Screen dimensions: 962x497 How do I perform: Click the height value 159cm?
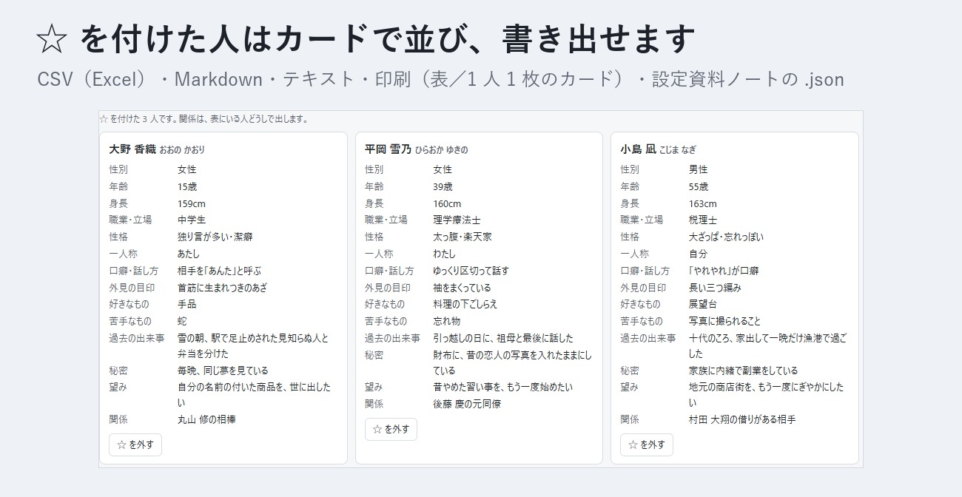coord(192,203)
